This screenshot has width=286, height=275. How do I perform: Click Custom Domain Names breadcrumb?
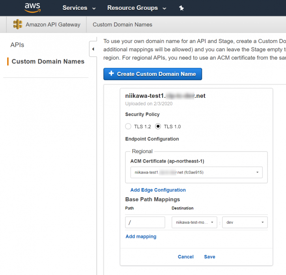pos(122,24)
